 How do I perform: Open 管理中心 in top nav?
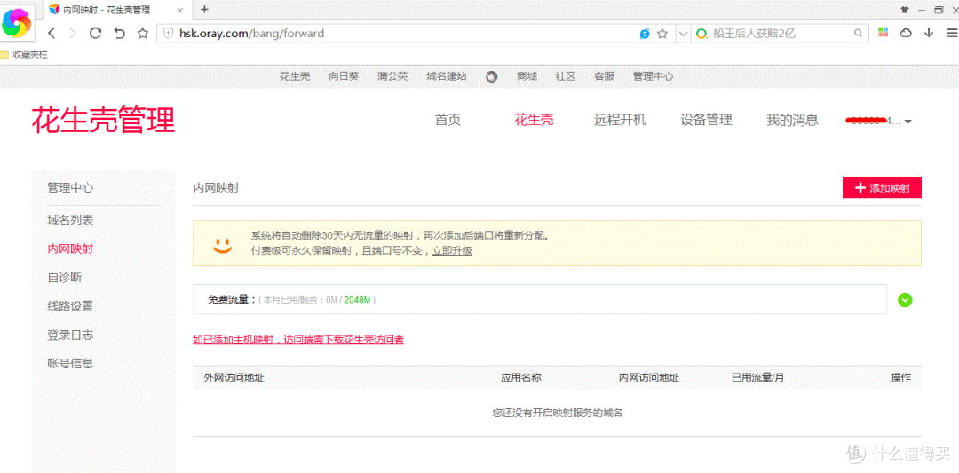point(654,76)
